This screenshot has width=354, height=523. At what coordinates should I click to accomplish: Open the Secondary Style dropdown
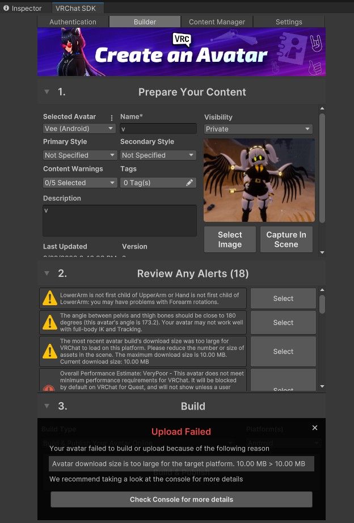tap(158, 155)
